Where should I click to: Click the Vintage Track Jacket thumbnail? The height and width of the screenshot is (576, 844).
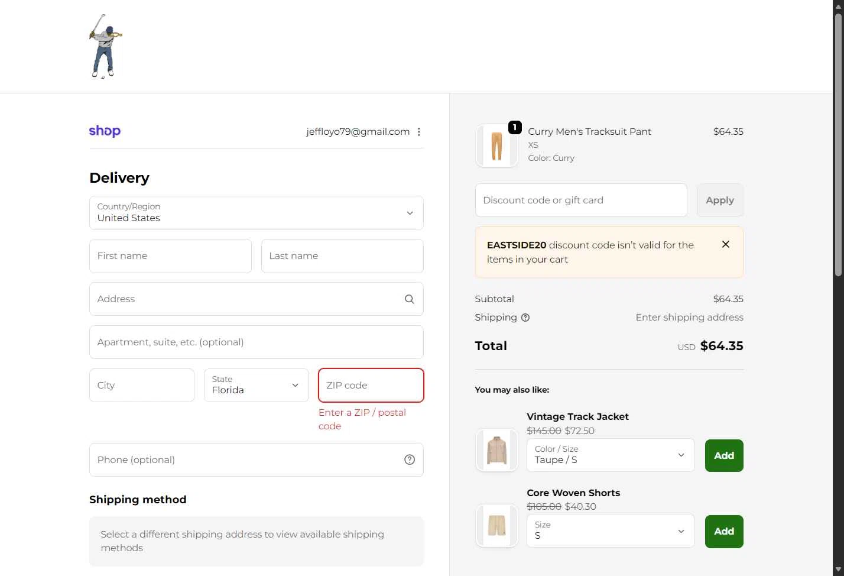(496, 451)
